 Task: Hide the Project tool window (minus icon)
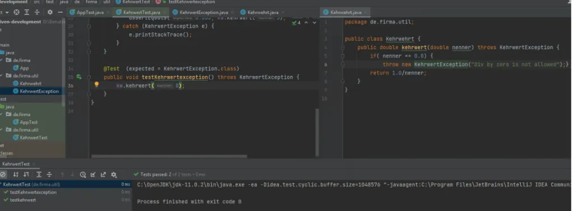[61, 12]
